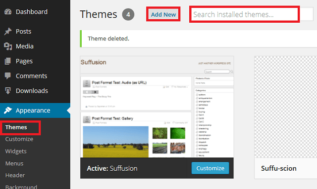
Task: Go to Widgets under Appearance
Action: click(x=16, y=151)
